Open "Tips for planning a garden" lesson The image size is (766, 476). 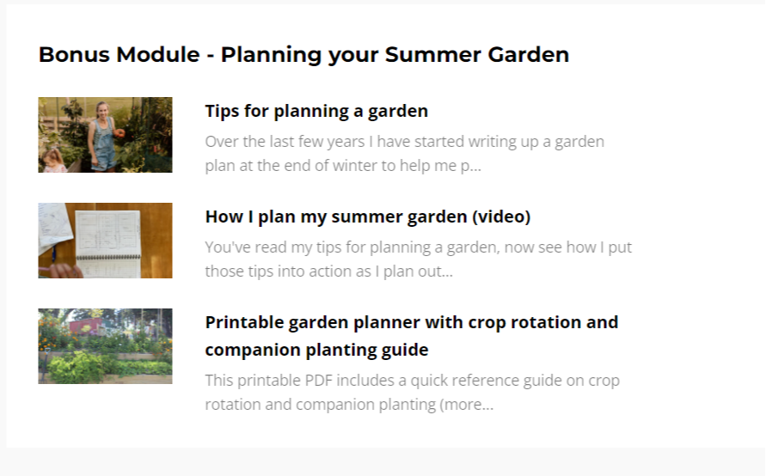click(x=316, y=111)
